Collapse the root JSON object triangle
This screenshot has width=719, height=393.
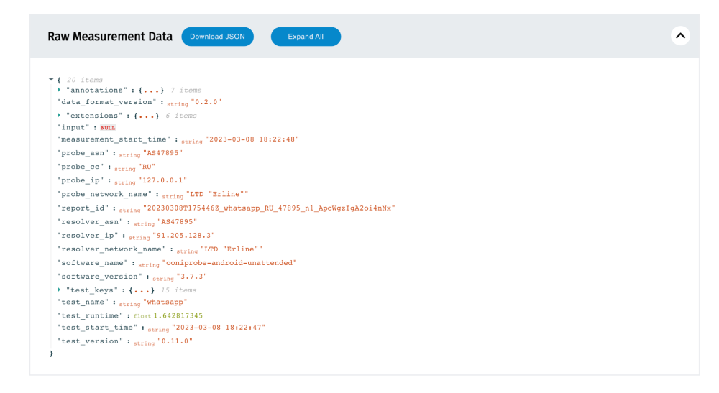[x=51, y=79]
